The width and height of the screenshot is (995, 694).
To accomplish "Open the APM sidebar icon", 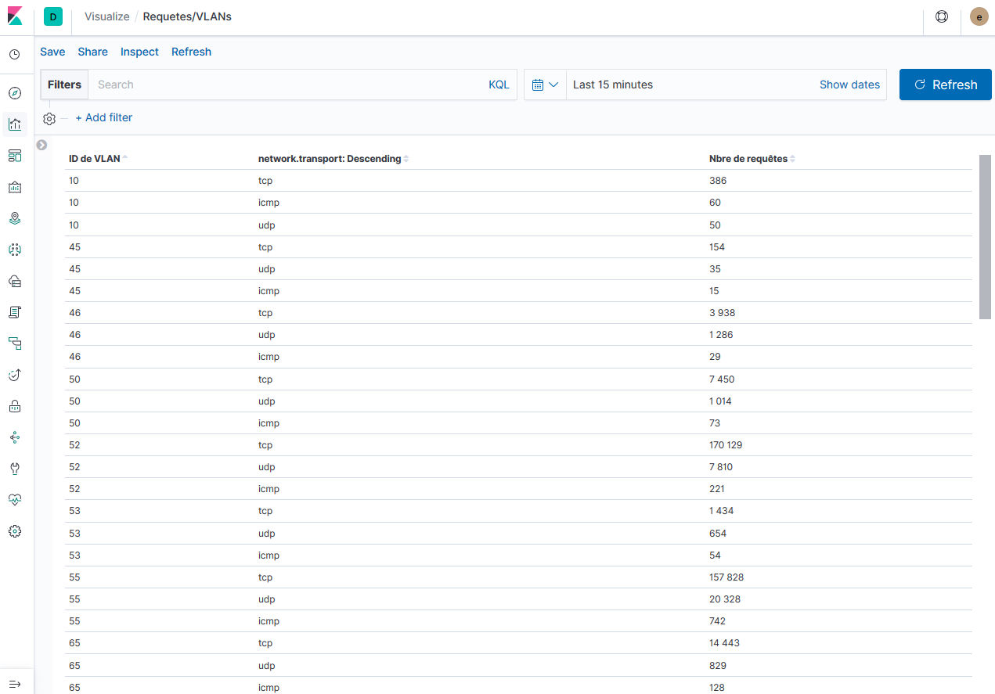I will 15,343.
